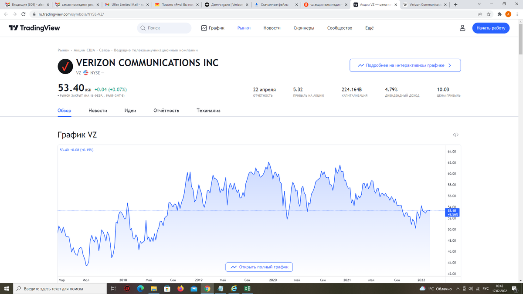Image resolution: width=523 pixels, height=294 pixels.
Task: Click Рынки breadcrumb link
Action: (x=64, y=50)
